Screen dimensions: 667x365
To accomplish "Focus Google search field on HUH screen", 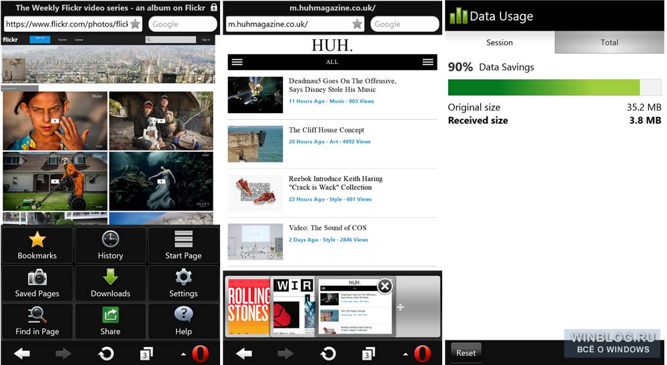I will coord(405,24).
